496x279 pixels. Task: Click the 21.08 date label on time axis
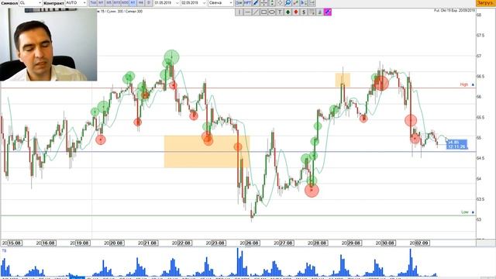point(150,243)
